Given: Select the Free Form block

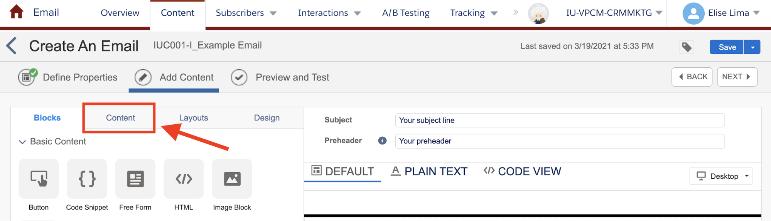Looking at the screenshot, I should point(135,179).
